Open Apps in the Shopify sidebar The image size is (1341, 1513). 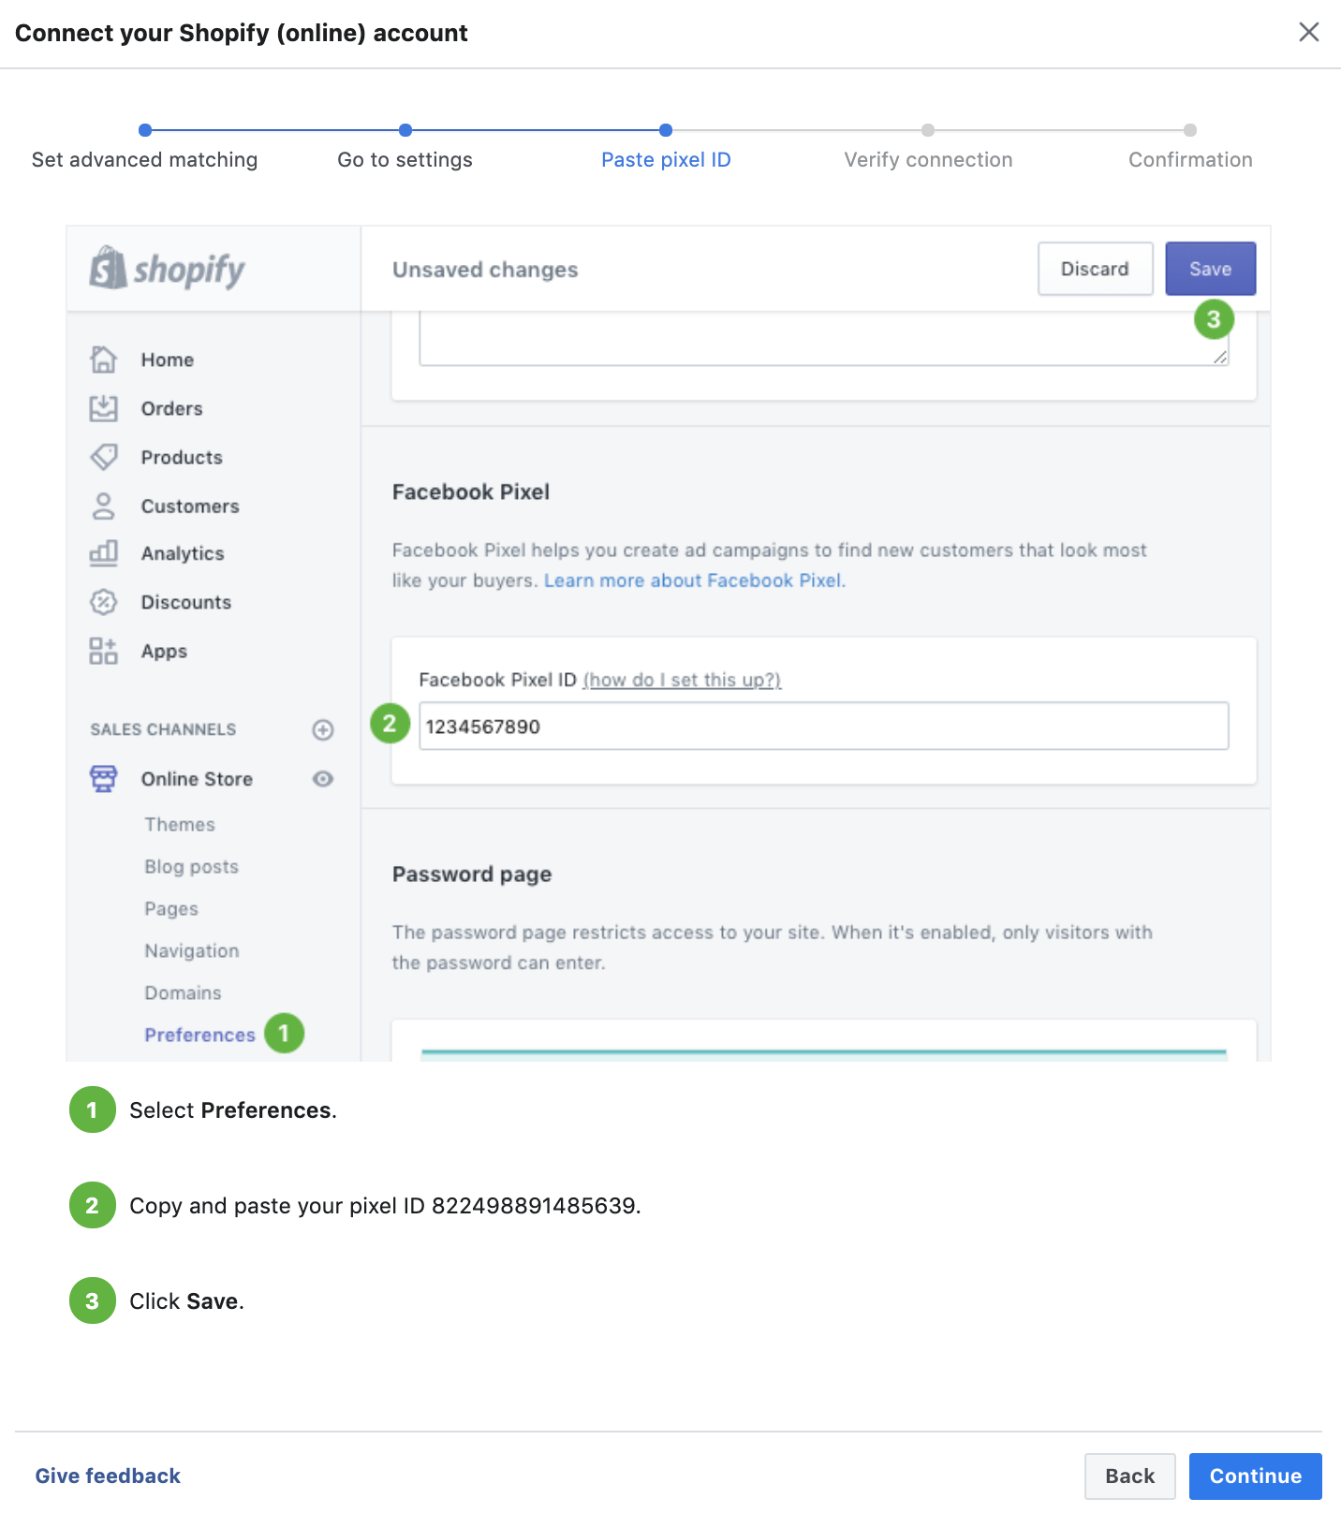[x=164, y=651]
